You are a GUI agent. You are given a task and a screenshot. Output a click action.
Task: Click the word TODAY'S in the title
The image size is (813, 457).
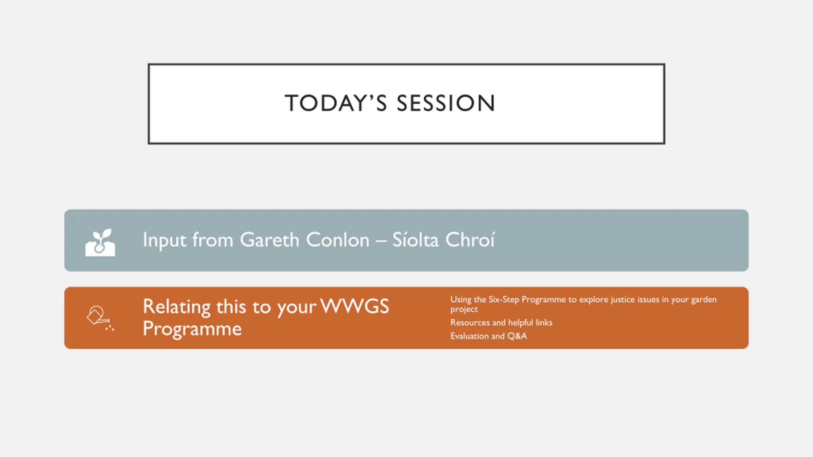(336, 103)
